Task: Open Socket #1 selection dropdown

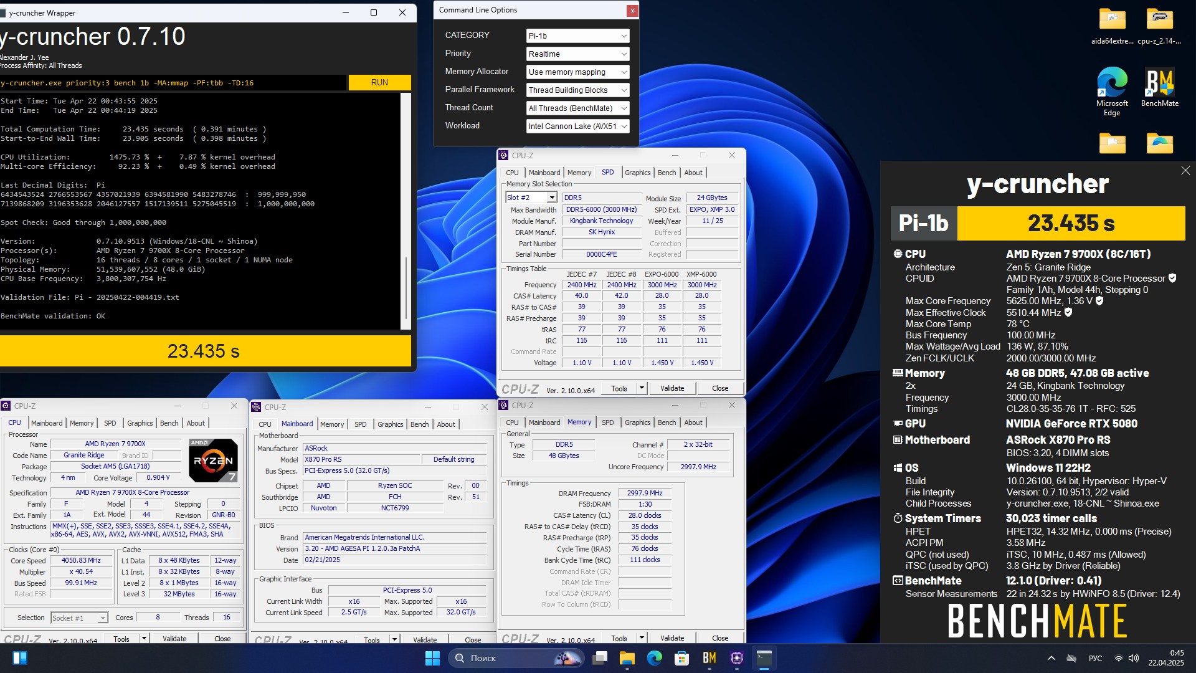Action: click(x=79, y=618)
